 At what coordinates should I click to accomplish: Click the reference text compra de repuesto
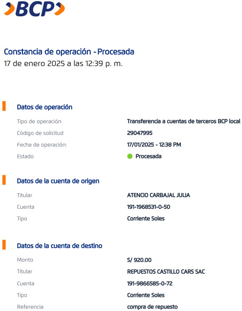click(x=152, y=307)
